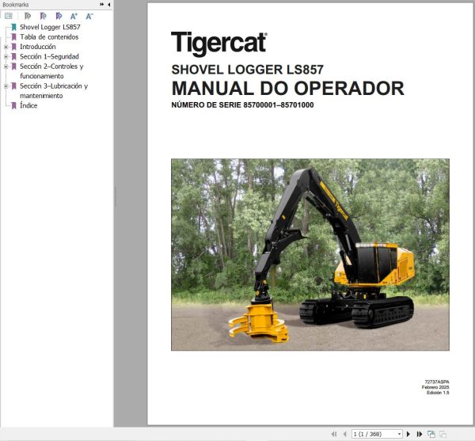The height and width of the screenshot is (441, 475).
Task: Select the Introducción bookmark
Action: coord(38,47)
